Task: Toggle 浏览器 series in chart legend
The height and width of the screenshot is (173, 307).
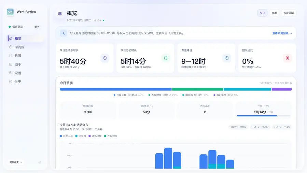Action: click(x=81, y=136)
